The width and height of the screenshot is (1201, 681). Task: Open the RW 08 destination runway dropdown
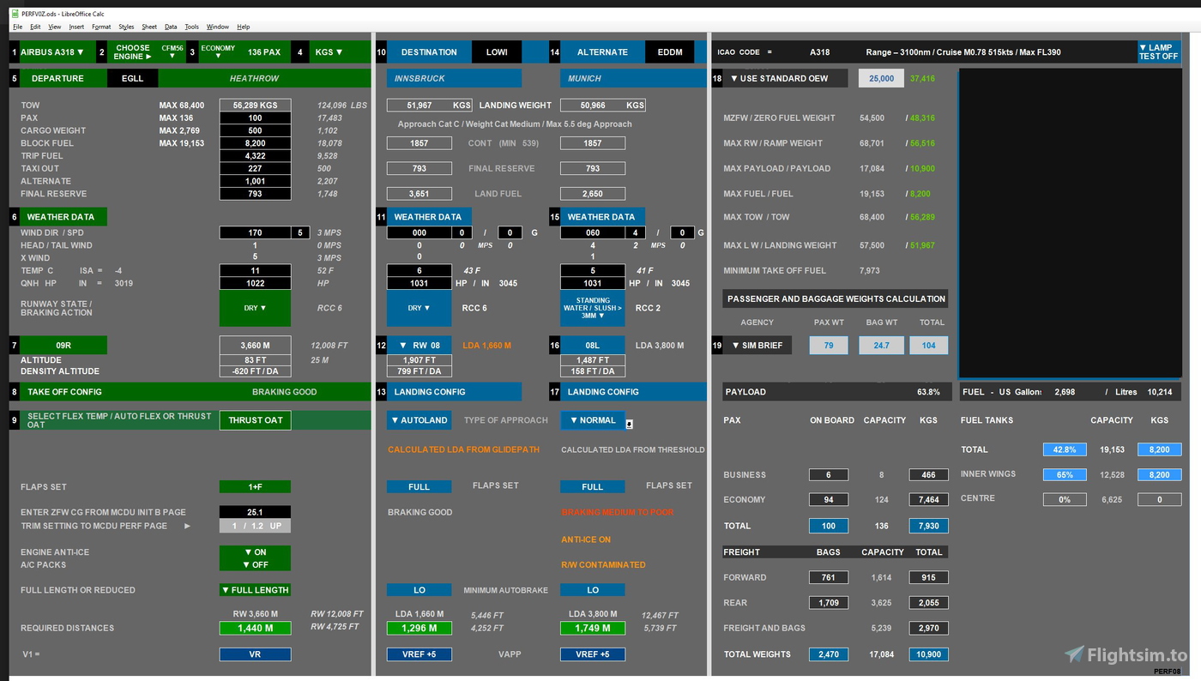click(x=420, y=345)
